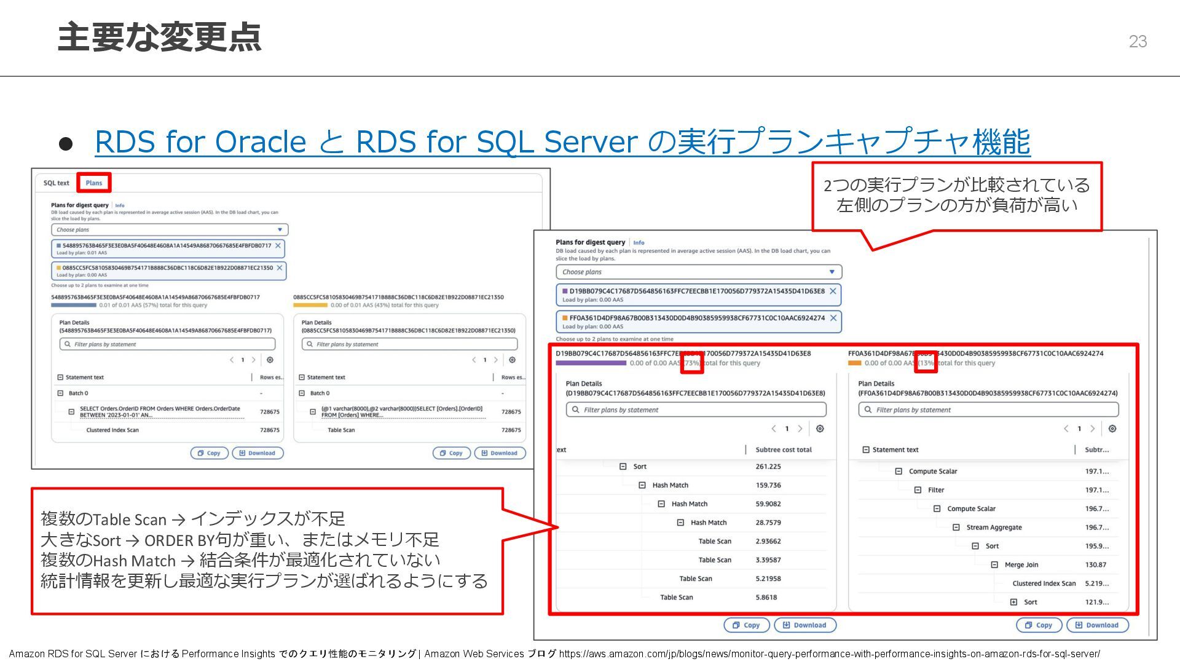Click Copy button under D19BB079 plan
This screenshot has width=1180, height=664.
click(x=745, y=625)
